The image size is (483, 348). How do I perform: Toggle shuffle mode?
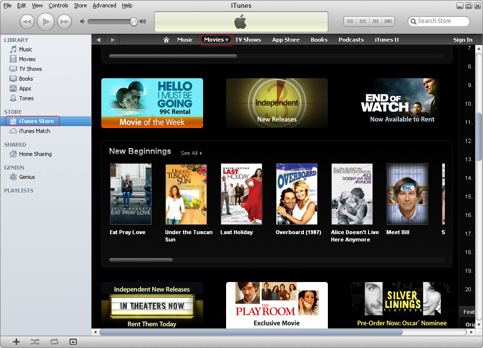pos(35,342)
